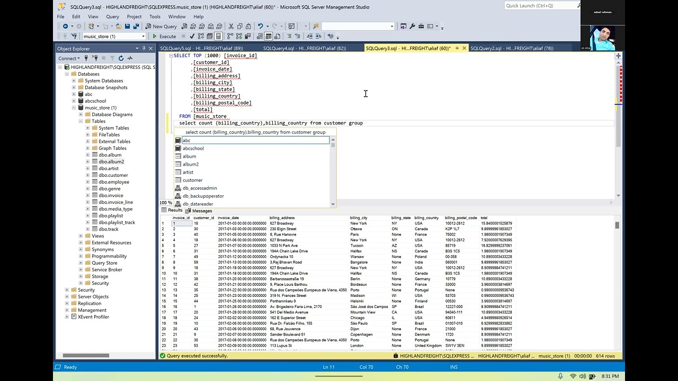Click the Execute button

click(x=165, y=36)
